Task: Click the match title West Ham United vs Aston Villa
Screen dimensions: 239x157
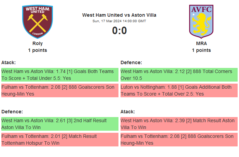Action: tap(119, 15)
